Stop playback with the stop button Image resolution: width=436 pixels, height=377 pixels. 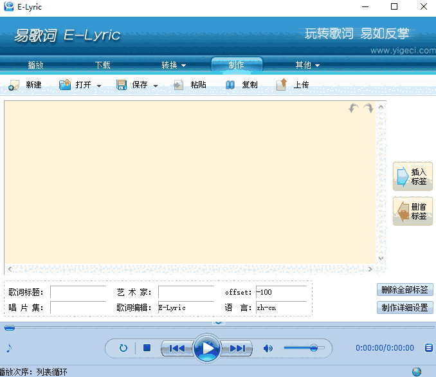tap(147, 348)
